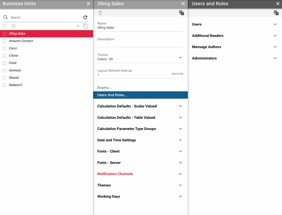Click the duplicate icon in Users and Roles
This screenshot has height=215, width=282.
click(x=276, y=13)
